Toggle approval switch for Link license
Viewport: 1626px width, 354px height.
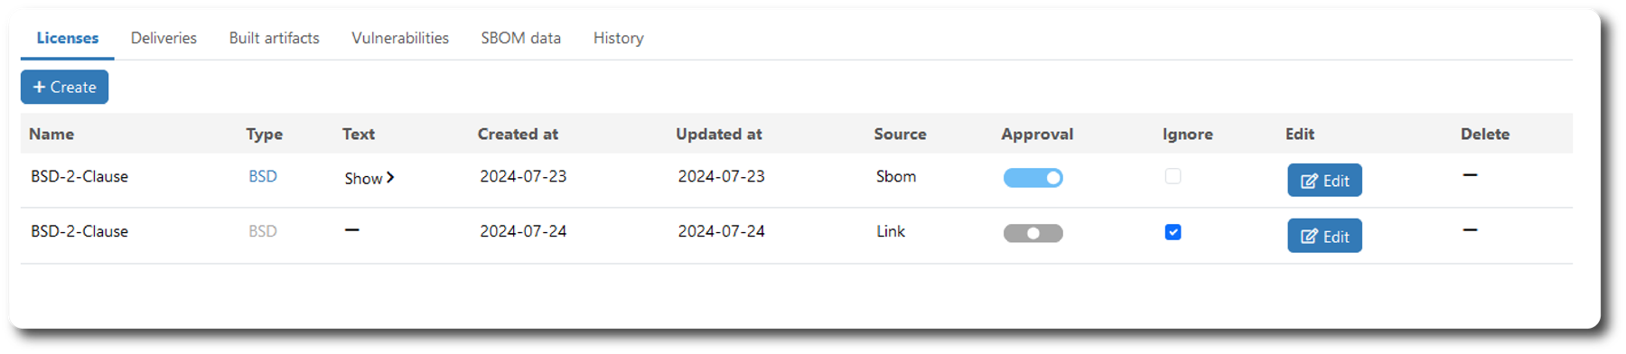1033,233
